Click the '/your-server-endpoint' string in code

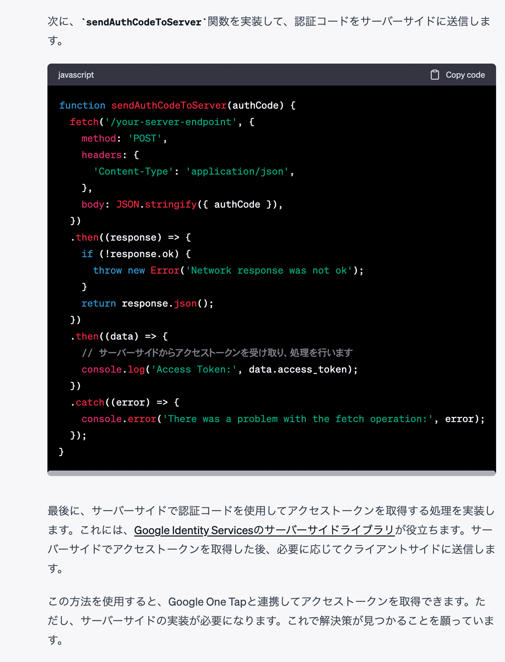(x=171, y=122)
